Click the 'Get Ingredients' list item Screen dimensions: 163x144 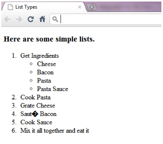point(40,56)
